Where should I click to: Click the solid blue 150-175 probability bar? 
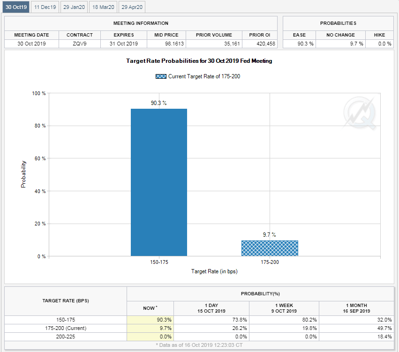coord(158,182)
